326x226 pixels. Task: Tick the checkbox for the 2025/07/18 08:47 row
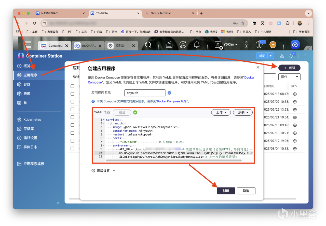[72, 94]
